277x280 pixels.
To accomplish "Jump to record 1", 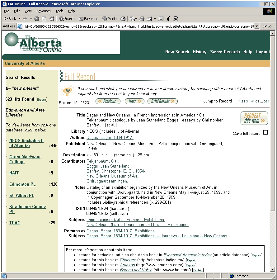I will click(x=235, y=102).
